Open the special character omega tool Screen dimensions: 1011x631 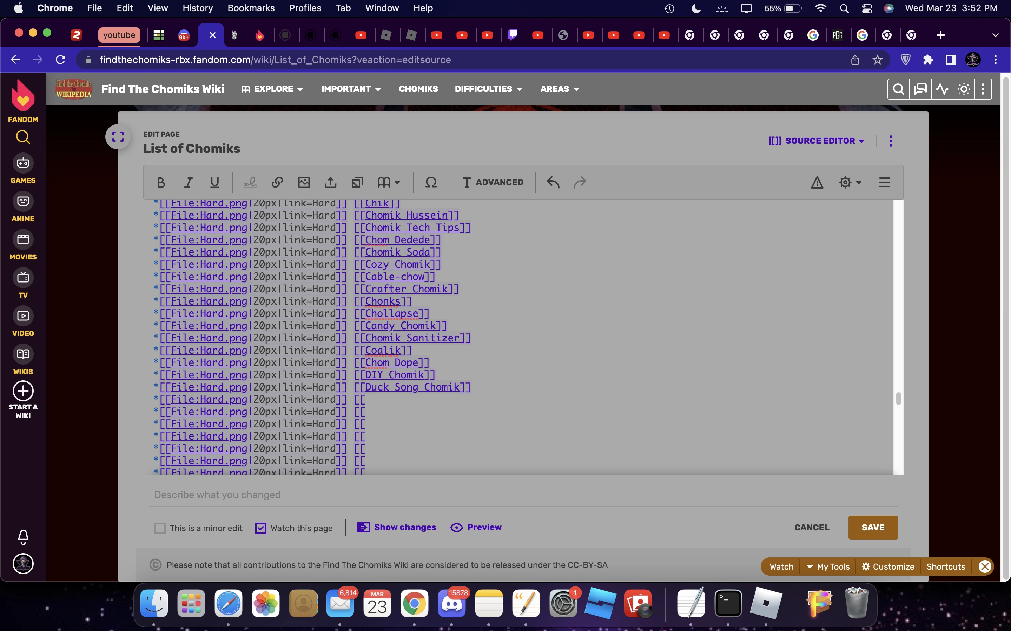431,182
